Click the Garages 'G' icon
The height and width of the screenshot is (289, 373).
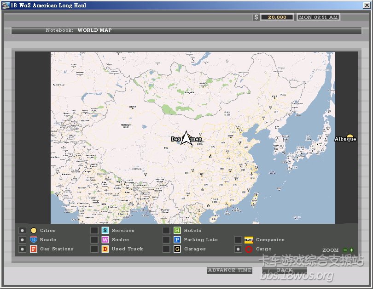177,249
